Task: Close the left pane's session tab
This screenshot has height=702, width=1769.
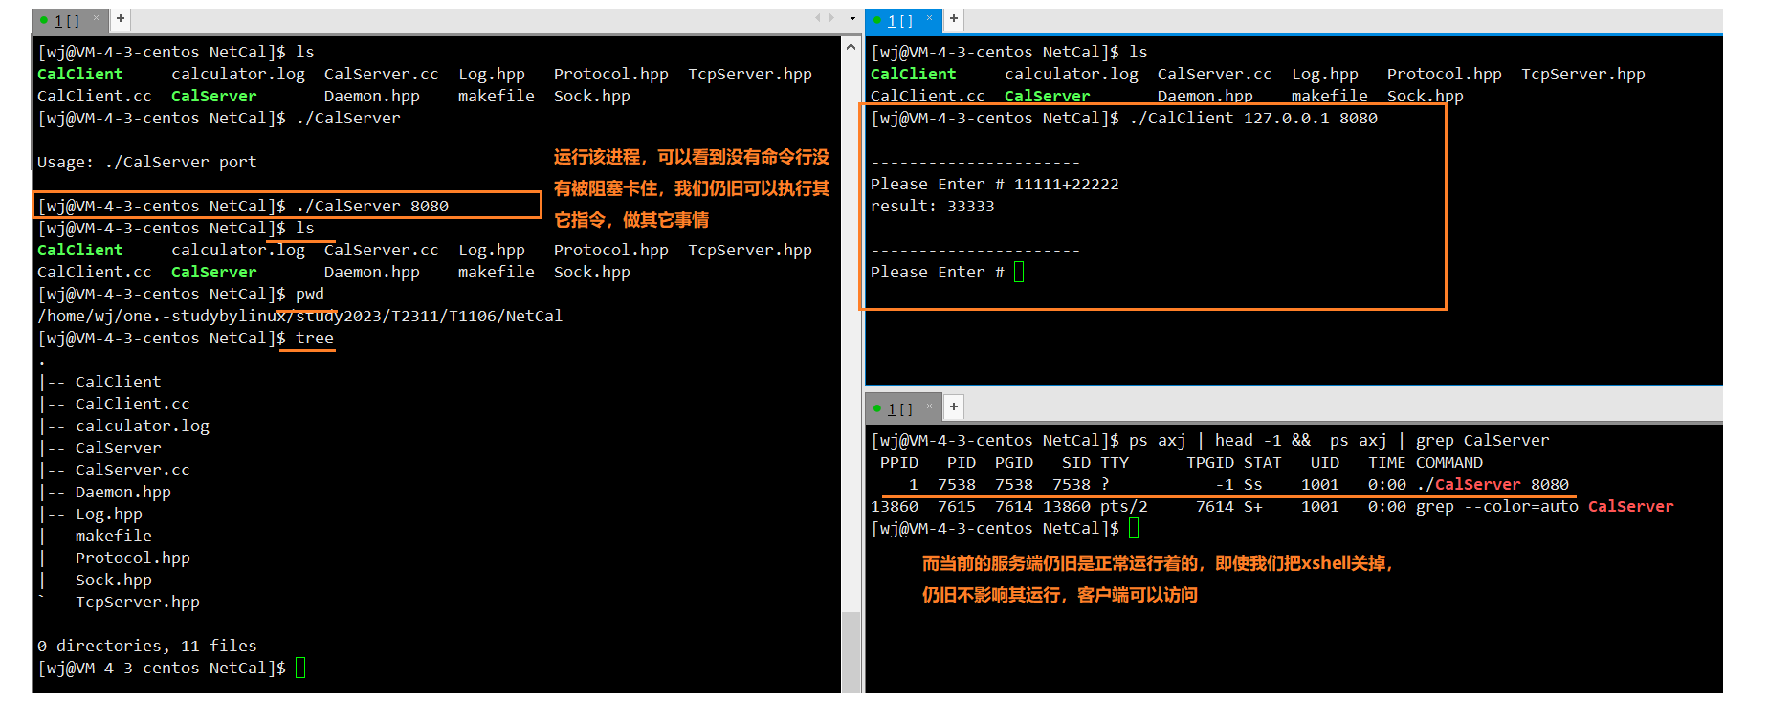Action: tap(96, 18)
